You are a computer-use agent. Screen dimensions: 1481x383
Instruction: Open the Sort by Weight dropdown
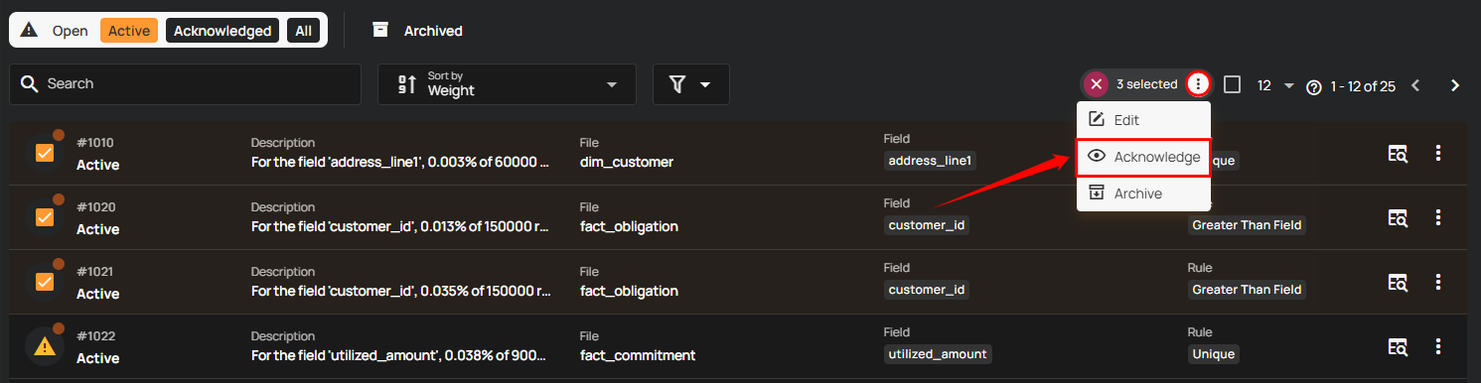(507, 84)
